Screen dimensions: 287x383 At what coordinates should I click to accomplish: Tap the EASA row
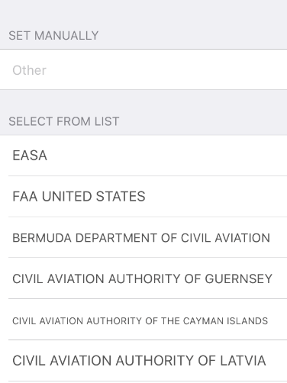coord(143,156)
